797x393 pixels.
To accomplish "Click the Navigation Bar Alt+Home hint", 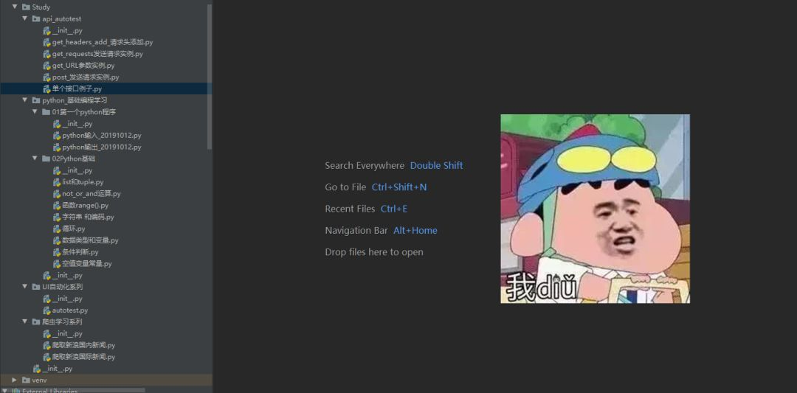I will pyautogui.click(x=381, y=231).
